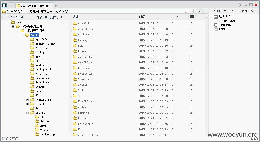Image resolution: width=260 pixels, height=142 pixels.
Task: Click the DBase folder icon in file list
Action: (x=75, y=51)
